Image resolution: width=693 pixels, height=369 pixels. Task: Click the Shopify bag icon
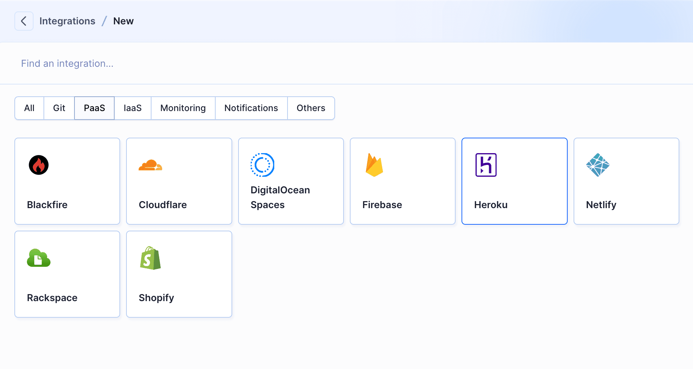150,258
